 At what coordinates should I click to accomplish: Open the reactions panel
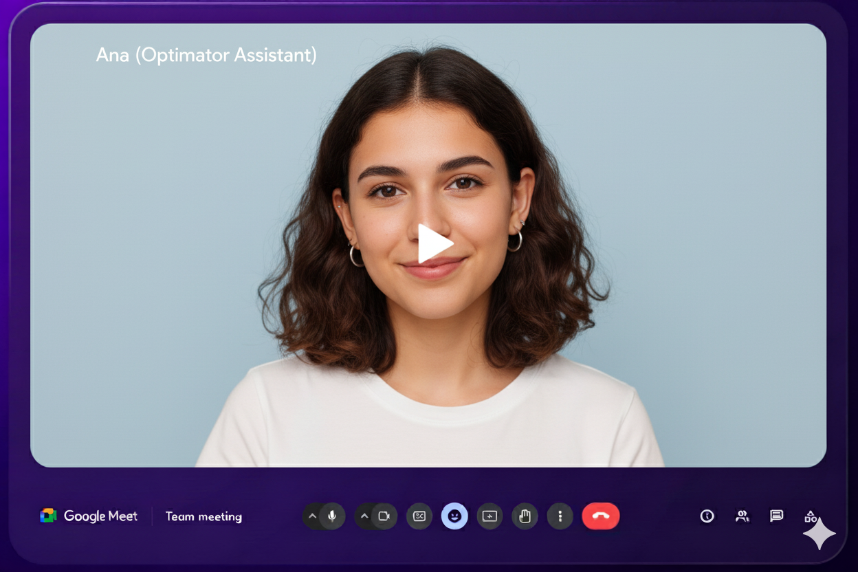454,516
